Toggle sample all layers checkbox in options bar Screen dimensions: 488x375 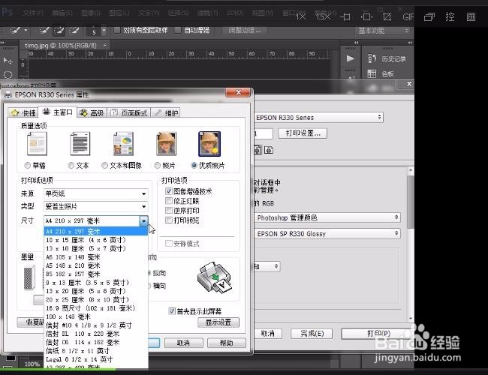click(x=117, y=30)
